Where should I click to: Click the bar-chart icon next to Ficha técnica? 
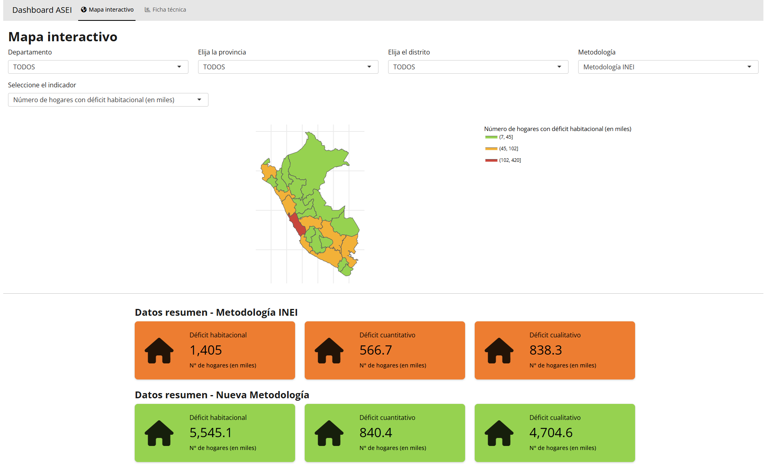(147, 9)
